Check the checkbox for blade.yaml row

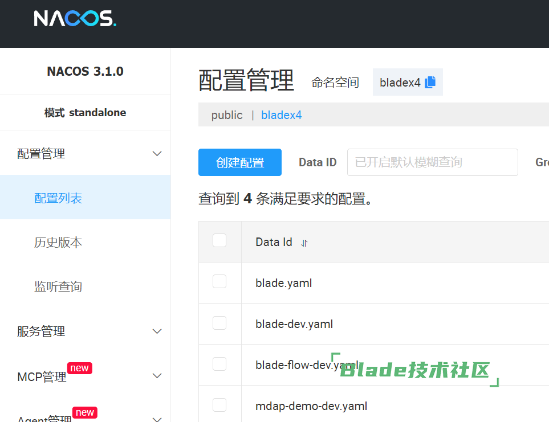click(219, 282)
